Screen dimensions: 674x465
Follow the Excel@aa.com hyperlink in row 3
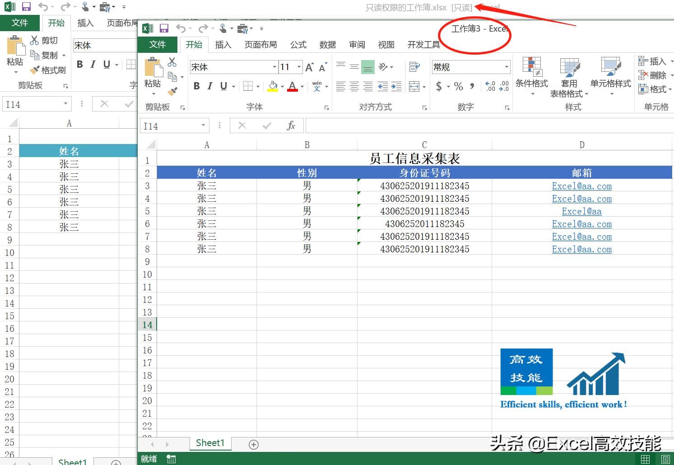581,186
